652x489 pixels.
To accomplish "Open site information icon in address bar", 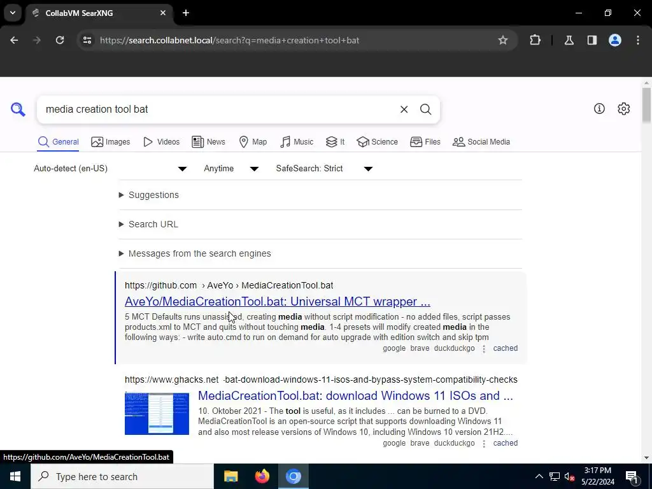I will click(x=87, y=40).
